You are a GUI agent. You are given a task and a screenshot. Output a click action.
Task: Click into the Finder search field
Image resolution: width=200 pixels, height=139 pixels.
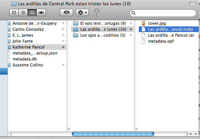coord(163,13)
